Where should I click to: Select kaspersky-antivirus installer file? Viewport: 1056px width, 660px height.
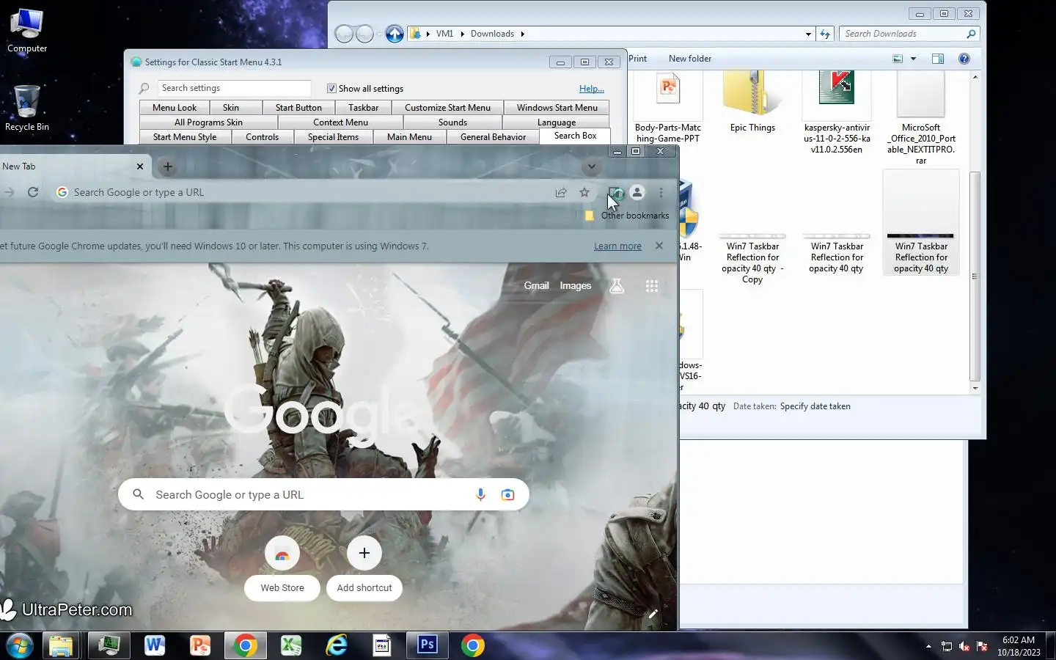coord(837,113)
